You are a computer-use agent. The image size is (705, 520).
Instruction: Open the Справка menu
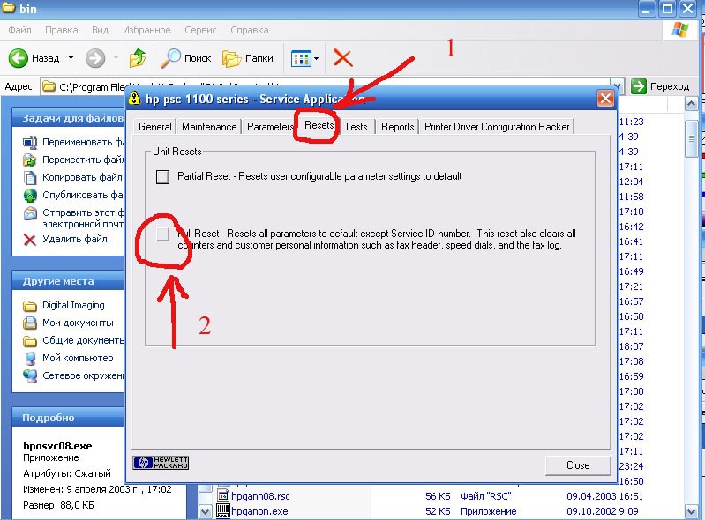click(250, 30)
